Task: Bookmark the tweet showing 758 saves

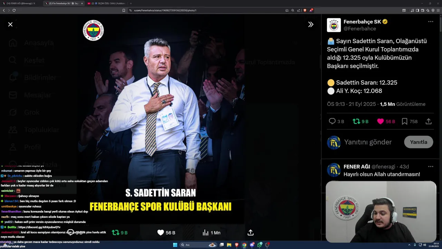Action: pos(404,121)
